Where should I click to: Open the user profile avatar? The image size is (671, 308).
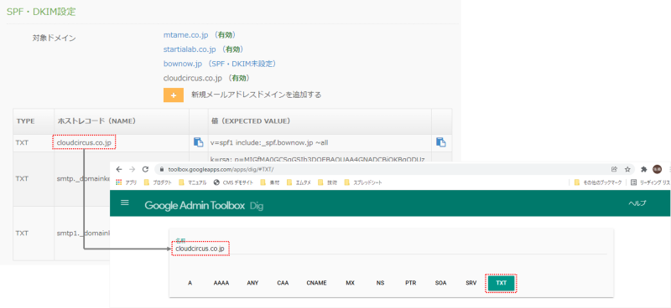(x=657, y=169)
